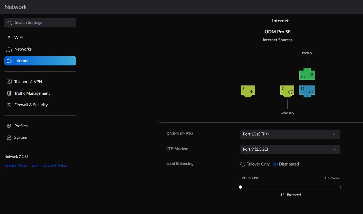Click the Internet page heading
Viewport: 363px width, 214px height.
tap(280, 21)
